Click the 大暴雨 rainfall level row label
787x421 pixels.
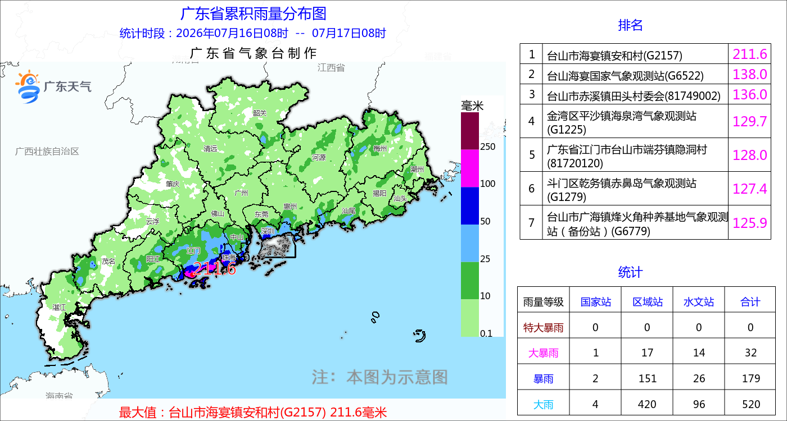[544, 353]
